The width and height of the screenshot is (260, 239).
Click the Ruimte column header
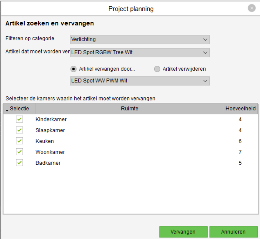[130, 109]
